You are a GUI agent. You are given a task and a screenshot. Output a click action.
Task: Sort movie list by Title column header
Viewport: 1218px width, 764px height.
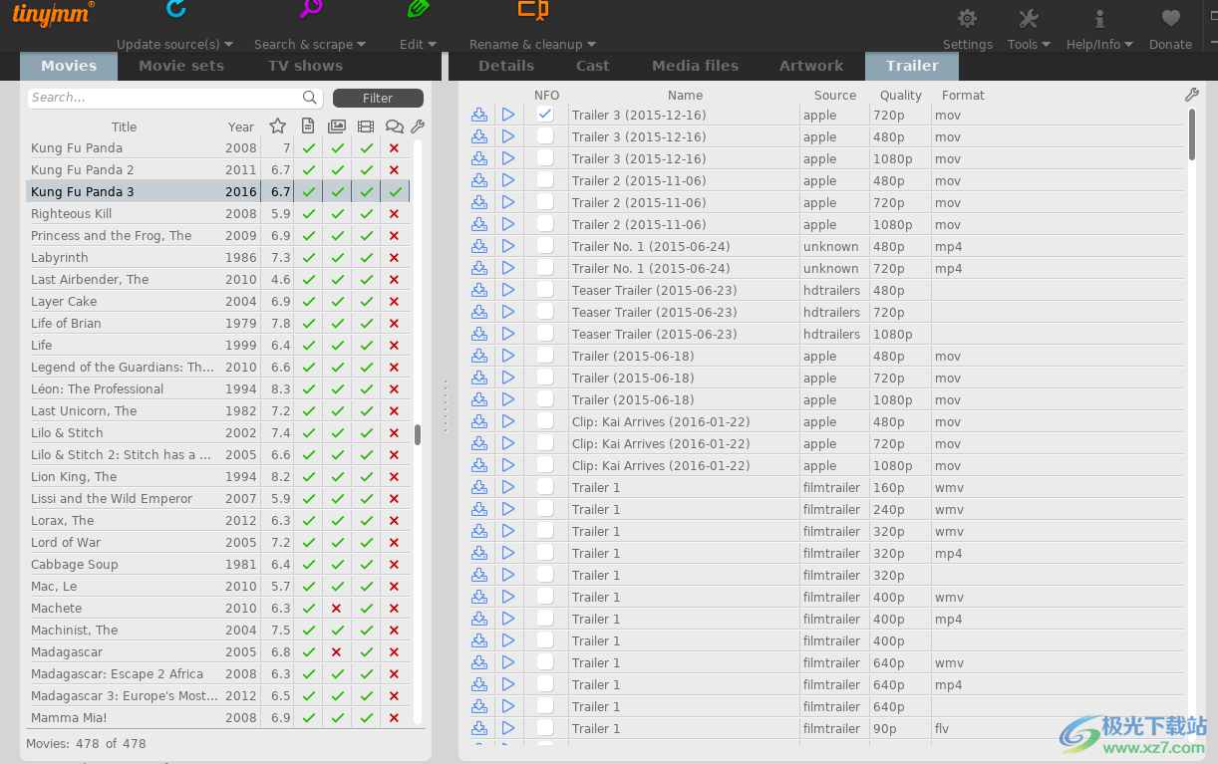click(125, 127)
